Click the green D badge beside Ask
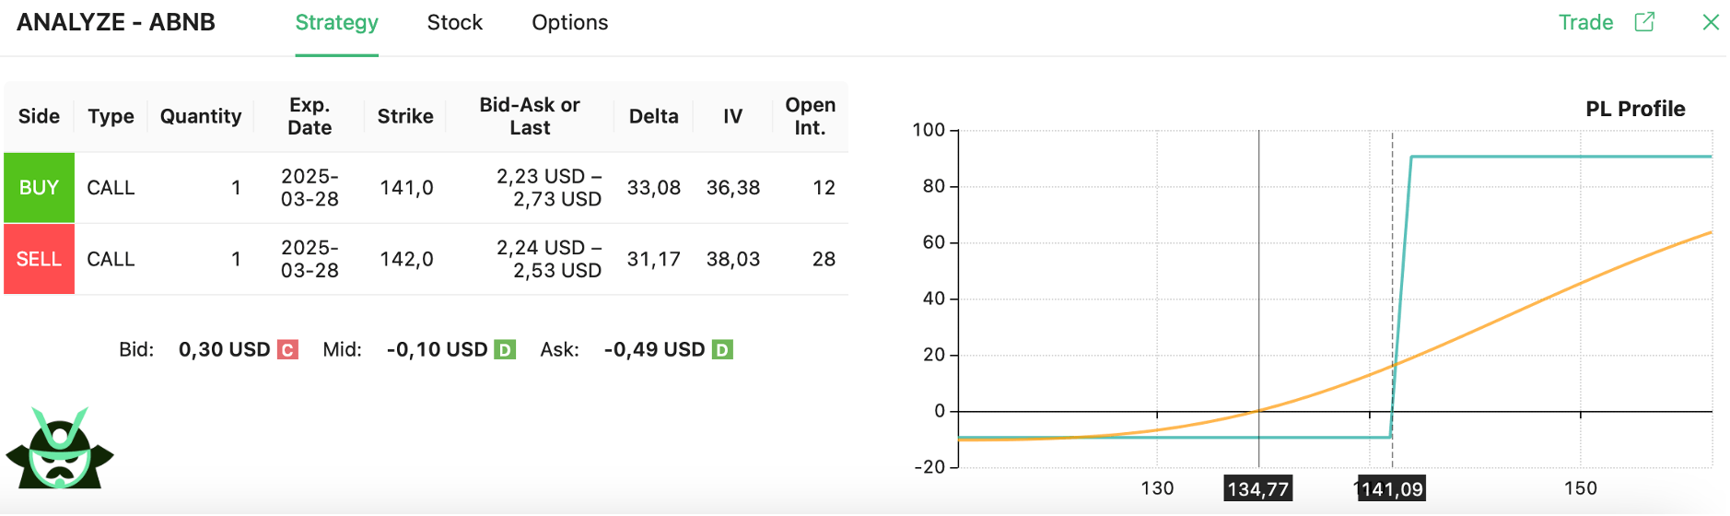Viewport: 1730px width, 516px height. click(722, 350)
